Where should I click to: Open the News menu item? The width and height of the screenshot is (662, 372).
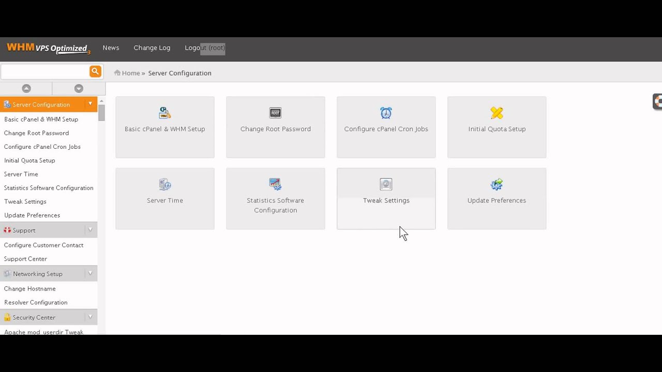(x=111, y=48)
